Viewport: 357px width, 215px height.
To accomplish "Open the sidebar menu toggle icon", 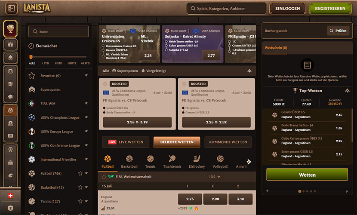I will tap(11, 8).
